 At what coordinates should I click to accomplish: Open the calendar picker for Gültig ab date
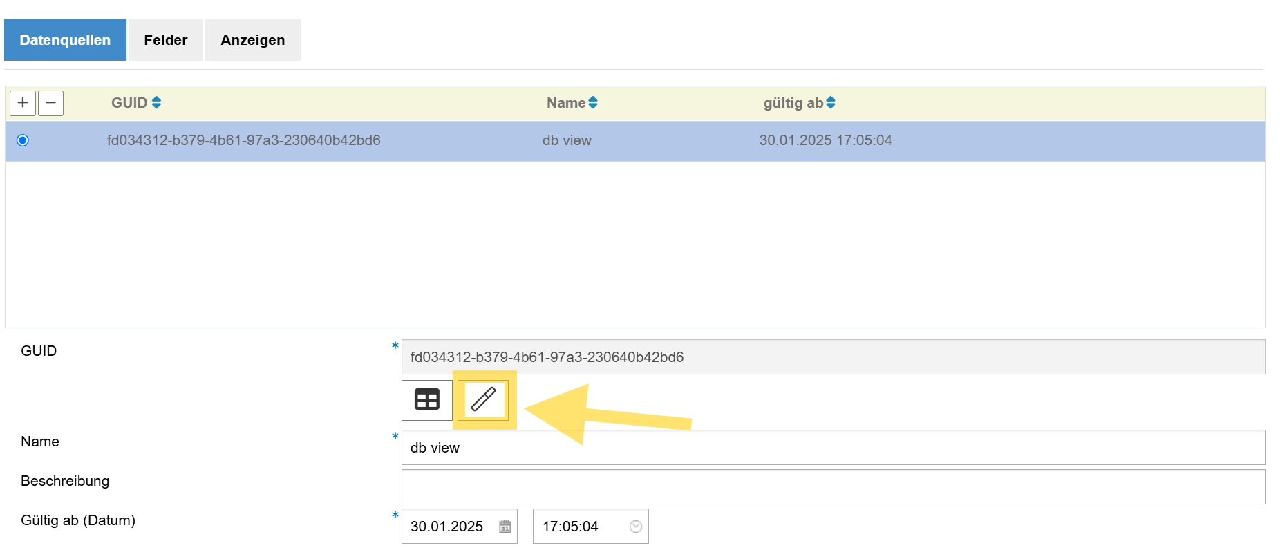tap(505, 527)
